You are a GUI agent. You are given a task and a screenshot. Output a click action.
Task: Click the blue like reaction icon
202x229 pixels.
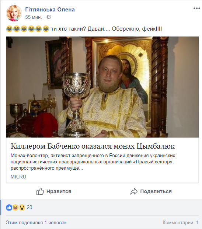click(x=9, y=207)
